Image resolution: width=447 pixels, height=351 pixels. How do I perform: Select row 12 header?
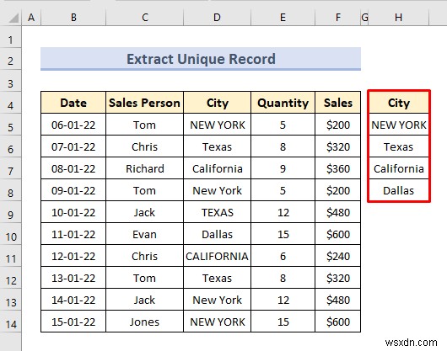(11, 278)
